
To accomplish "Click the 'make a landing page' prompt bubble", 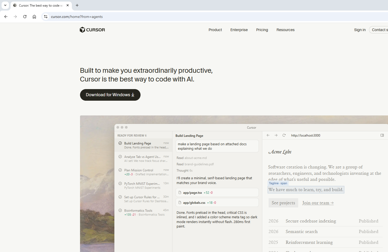I will [x=217, y=146].
